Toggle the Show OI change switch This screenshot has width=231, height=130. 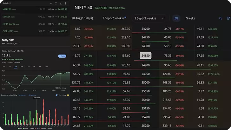[57, 95]
